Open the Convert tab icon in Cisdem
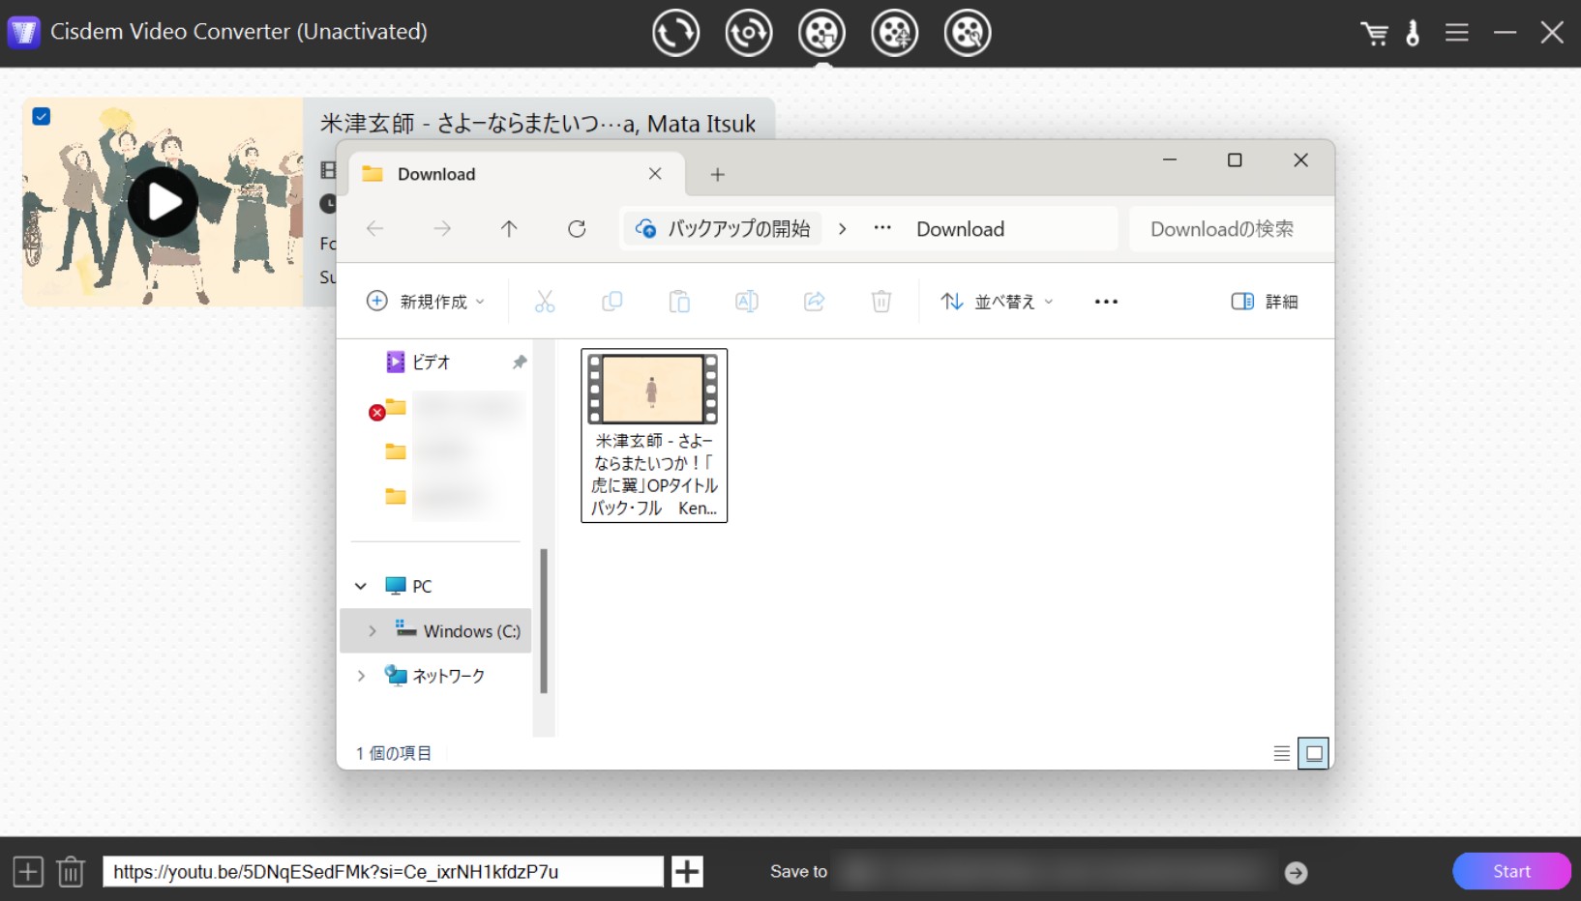Image resolution: width=1581 pixels, height=901 pixels. point(675,33)
